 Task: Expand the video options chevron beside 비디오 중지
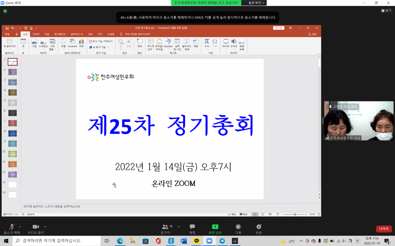tap(45, 227)
